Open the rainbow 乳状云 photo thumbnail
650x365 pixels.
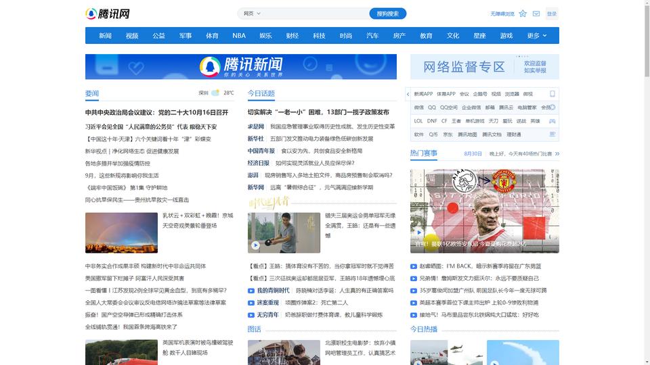pos(121,233)
